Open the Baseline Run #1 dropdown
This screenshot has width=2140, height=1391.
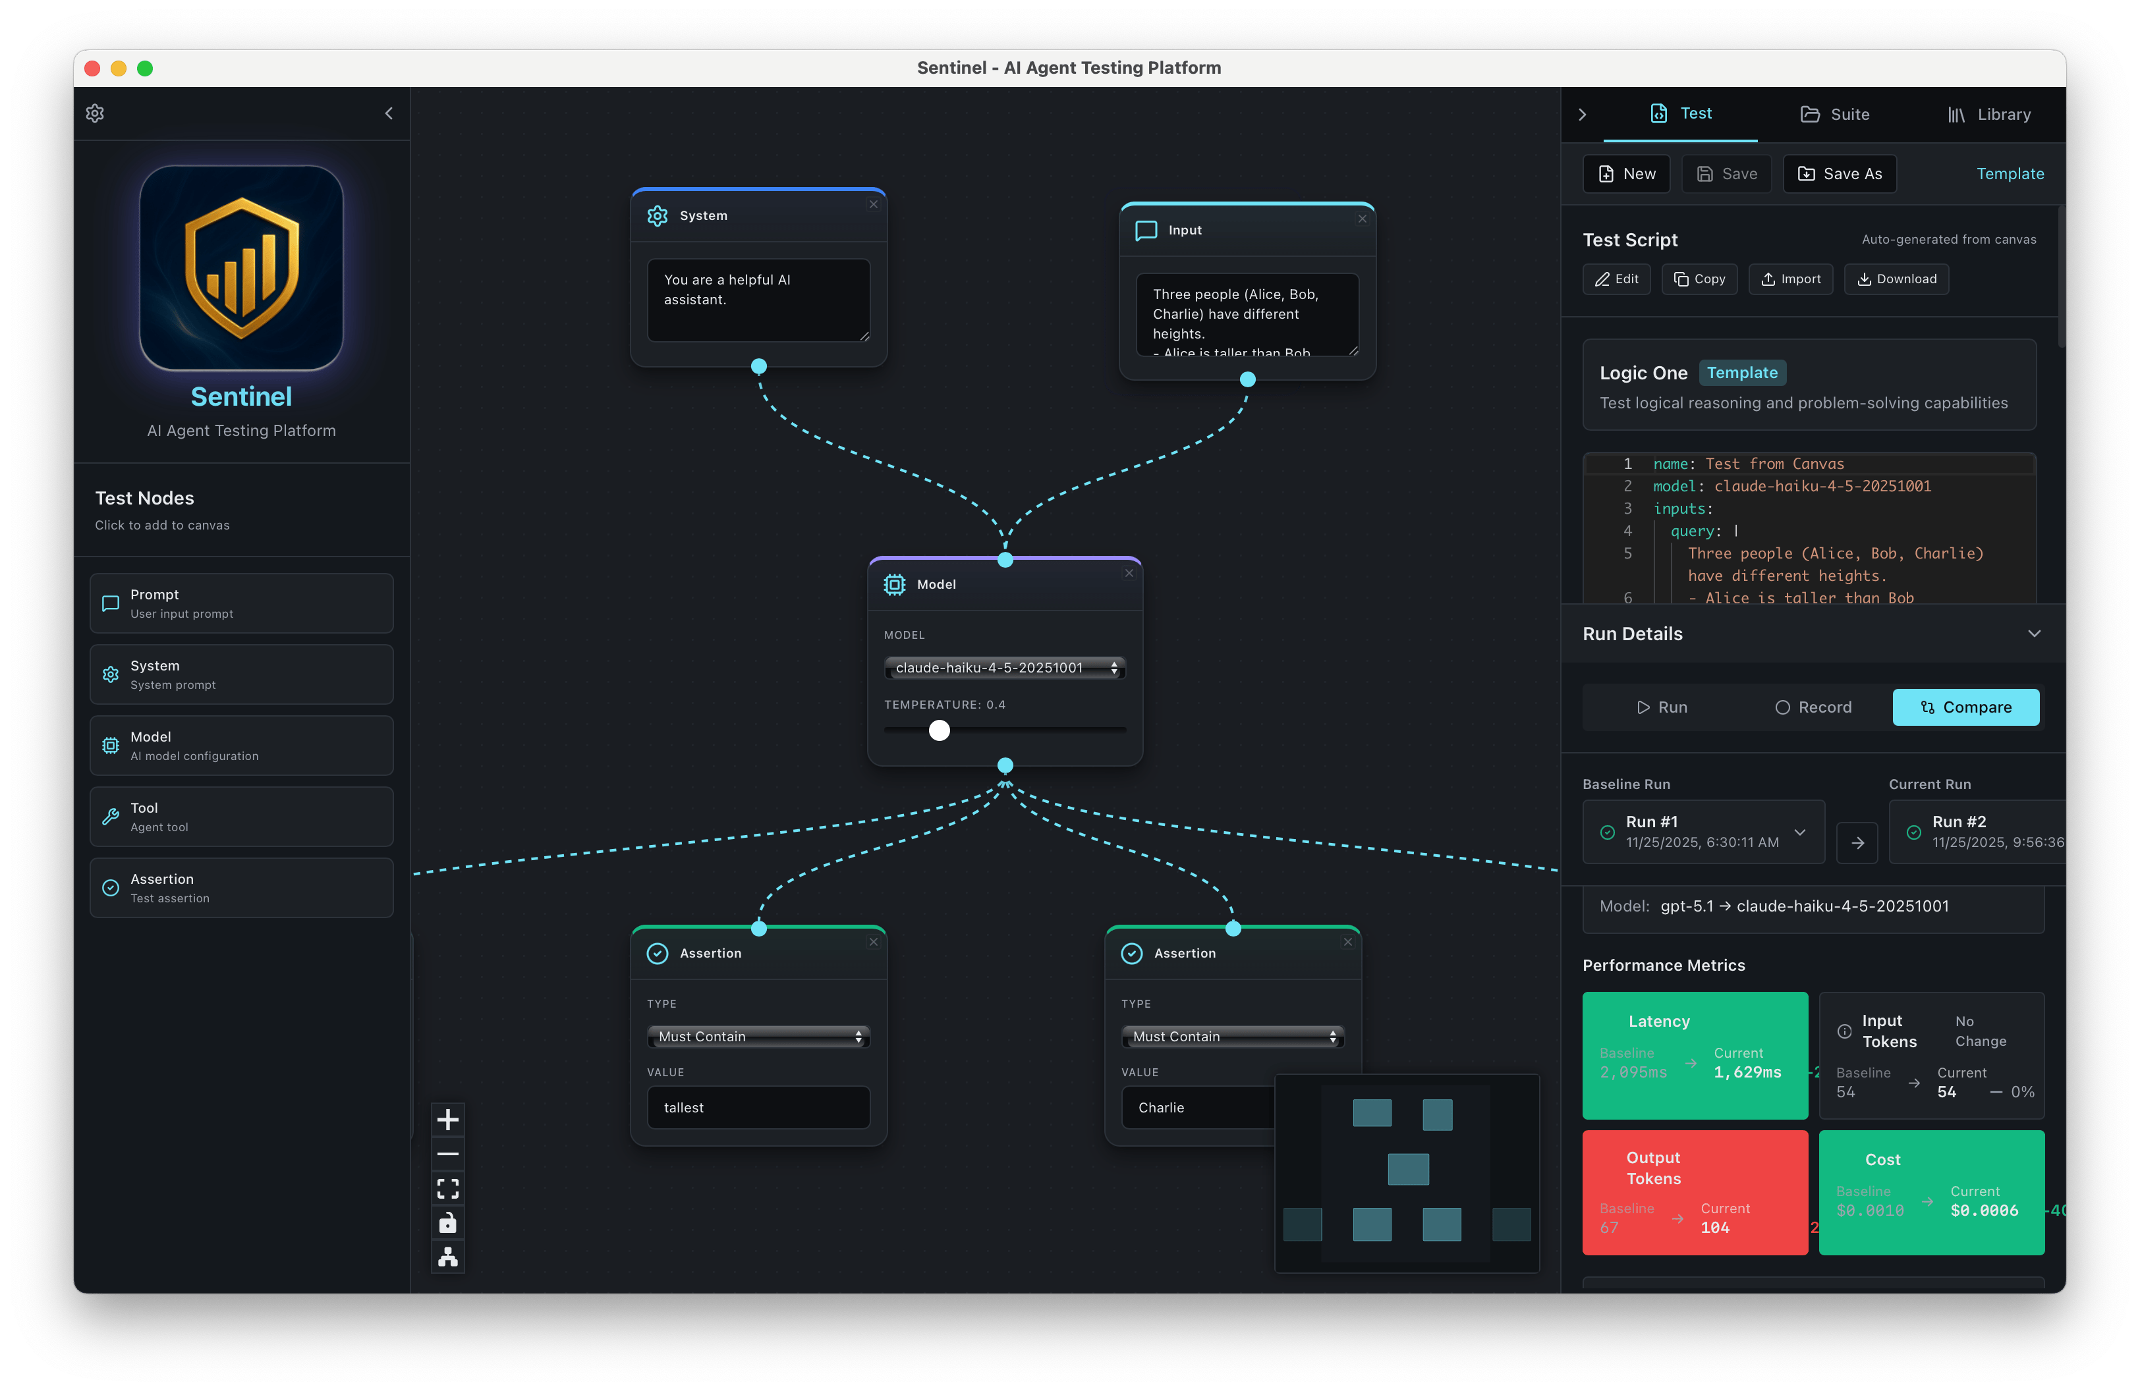coord(1703,832)
